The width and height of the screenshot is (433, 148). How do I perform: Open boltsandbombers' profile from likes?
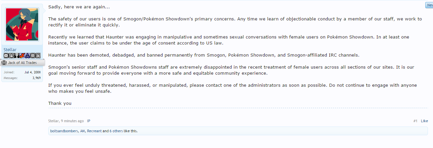coord(64,131)
